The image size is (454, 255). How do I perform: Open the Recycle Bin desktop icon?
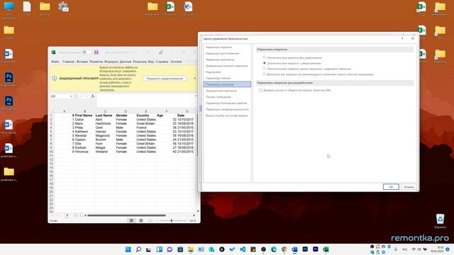pos(440,220)
